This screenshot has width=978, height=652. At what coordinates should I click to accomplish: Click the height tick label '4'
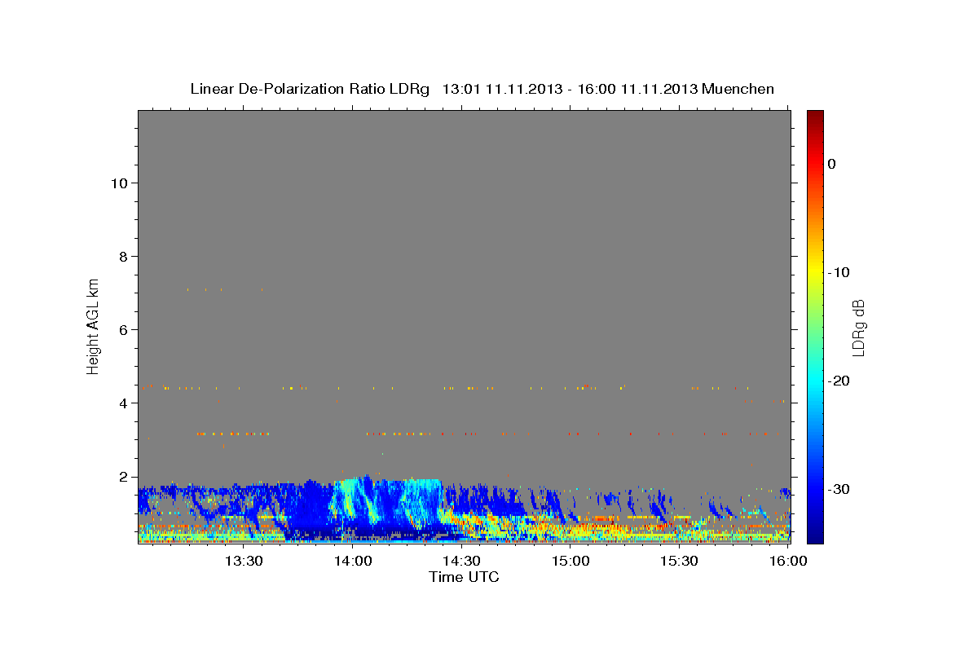point(125,403)
